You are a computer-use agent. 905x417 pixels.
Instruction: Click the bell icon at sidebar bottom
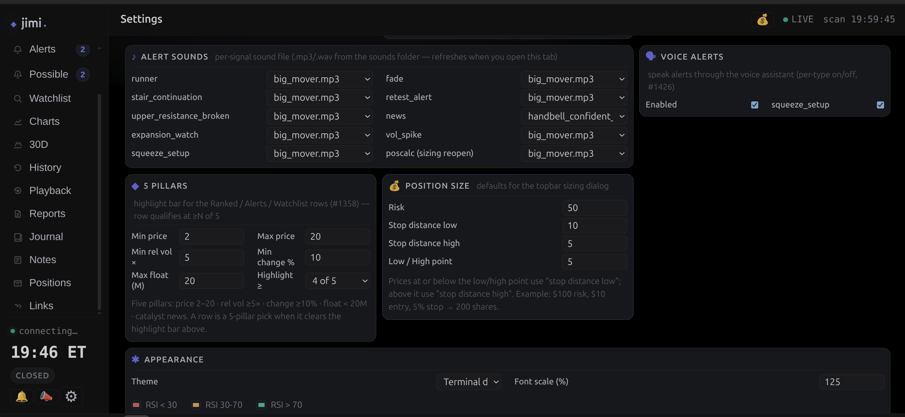(22, 396)
